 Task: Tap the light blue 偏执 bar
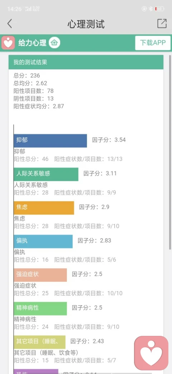(43, 241)
